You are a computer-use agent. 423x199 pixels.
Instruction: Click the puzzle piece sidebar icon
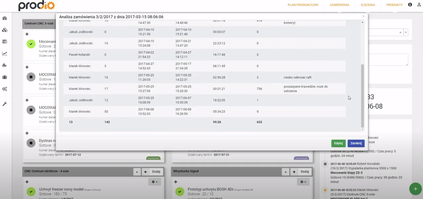5,65
